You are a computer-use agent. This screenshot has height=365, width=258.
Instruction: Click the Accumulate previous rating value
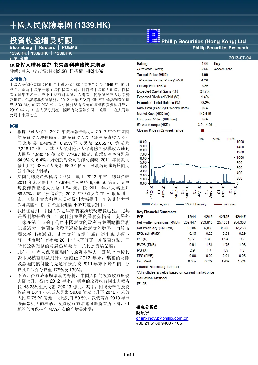(x=223, y=69)
